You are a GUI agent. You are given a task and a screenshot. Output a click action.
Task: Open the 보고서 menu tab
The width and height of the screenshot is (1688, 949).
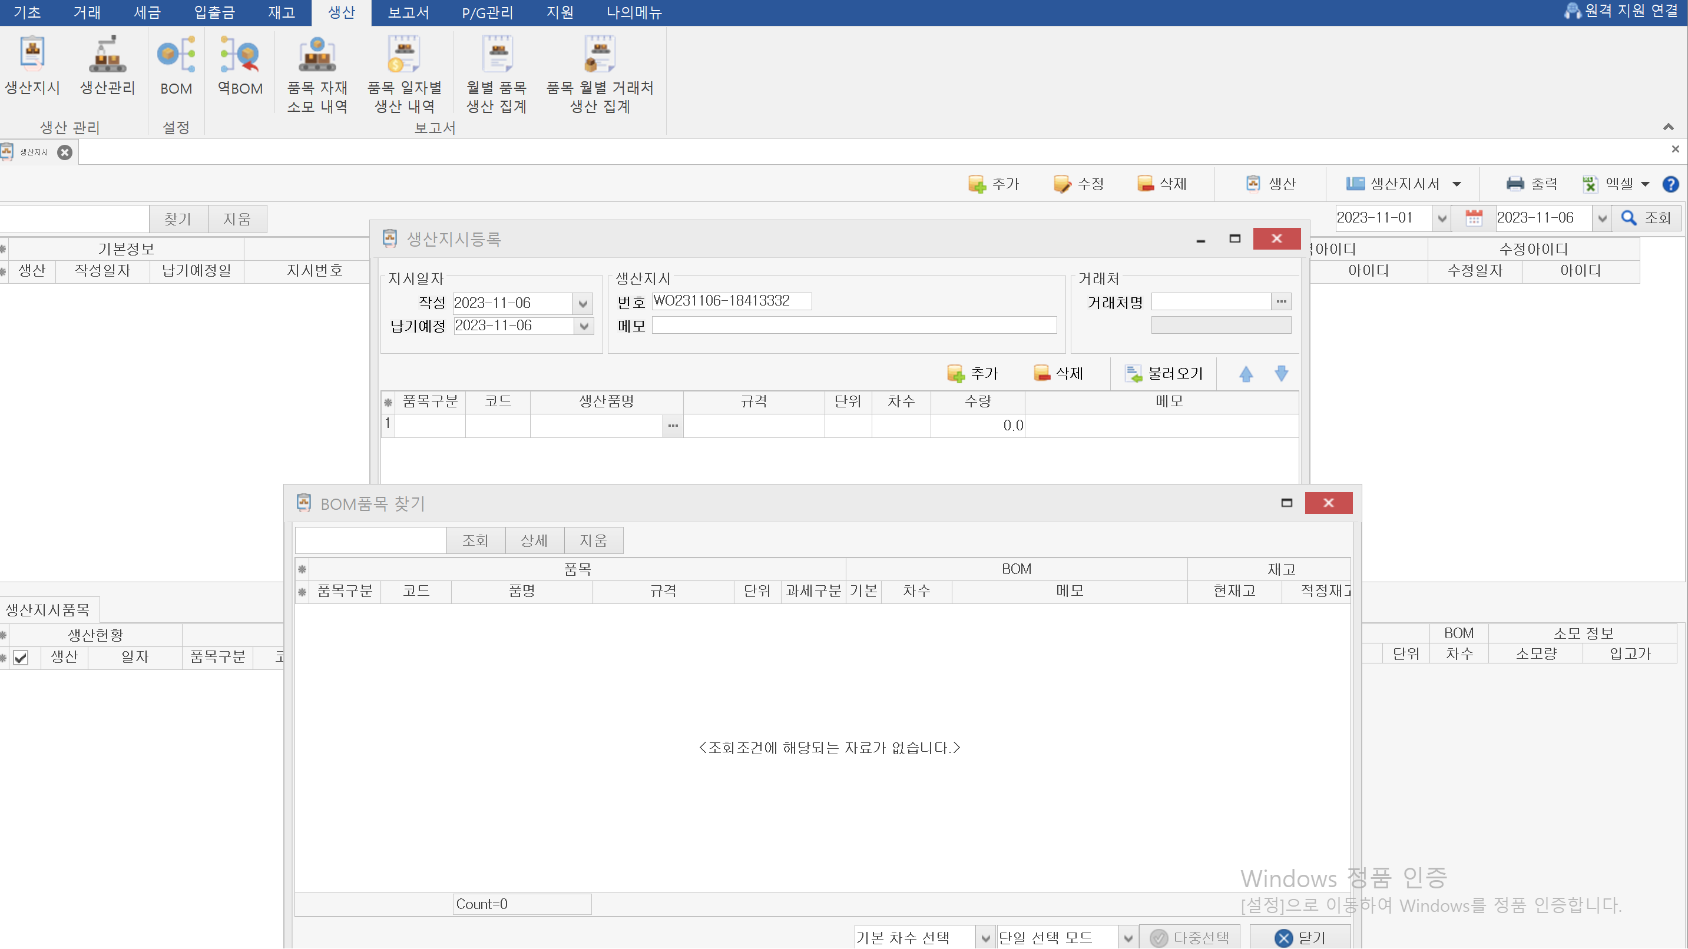point(408,12)
